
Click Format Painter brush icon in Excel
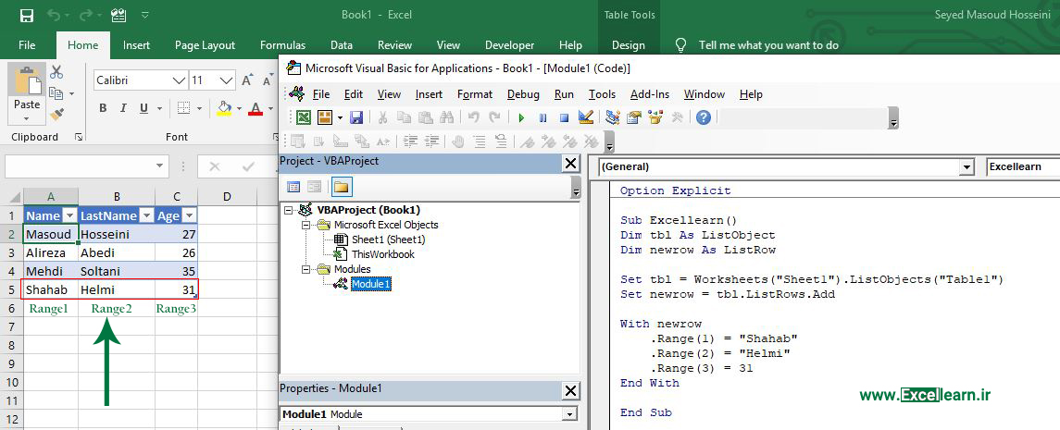pyautogui.click(x=56, y=114)
